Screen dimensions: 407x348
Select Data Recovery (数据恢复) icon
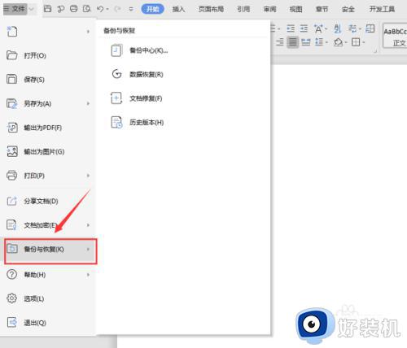tap(116, 74)
